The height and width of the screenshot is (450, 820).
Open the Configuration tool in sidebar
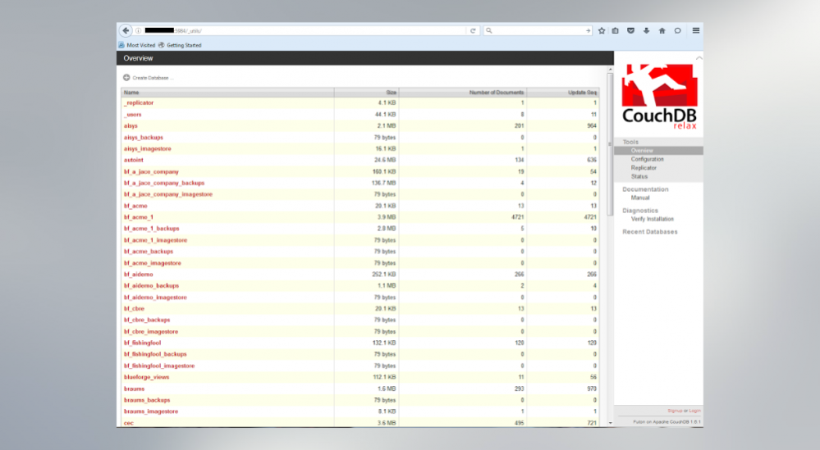(x=647, y=159)
